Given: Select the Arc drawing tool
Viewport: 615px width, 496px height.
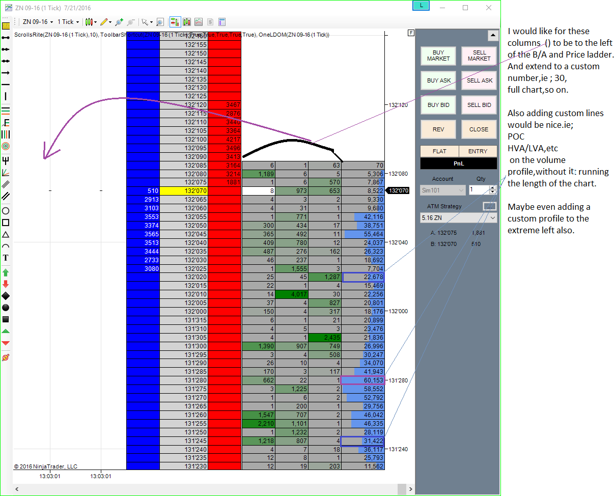Looking at the screenshot, I should coord(6,246).
